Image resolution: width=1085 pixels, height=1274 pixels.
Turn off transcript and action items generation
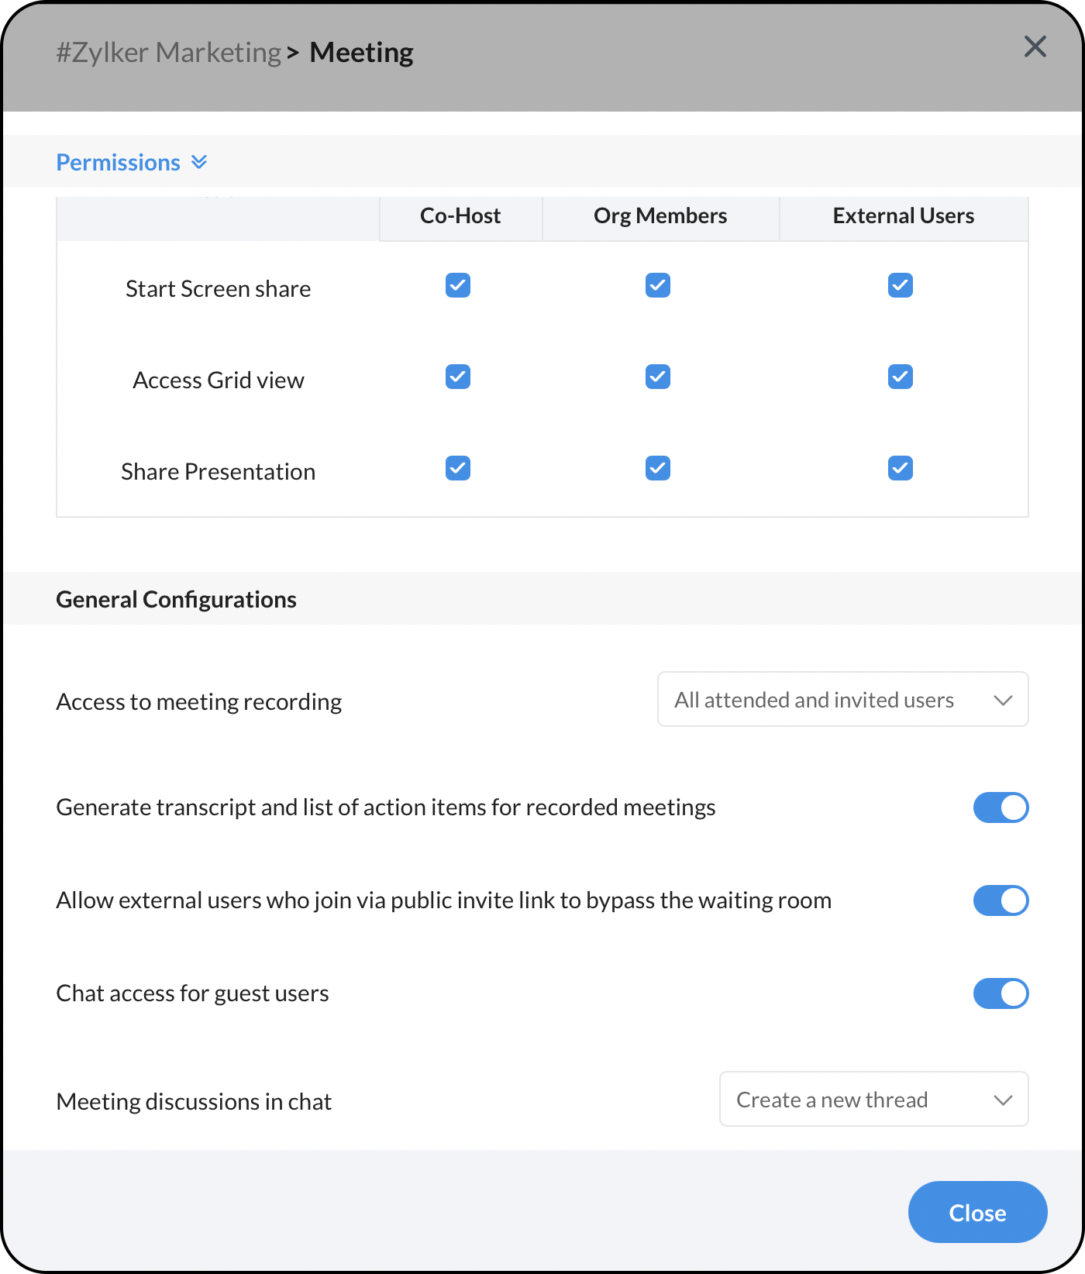(x=1001, y=807)
